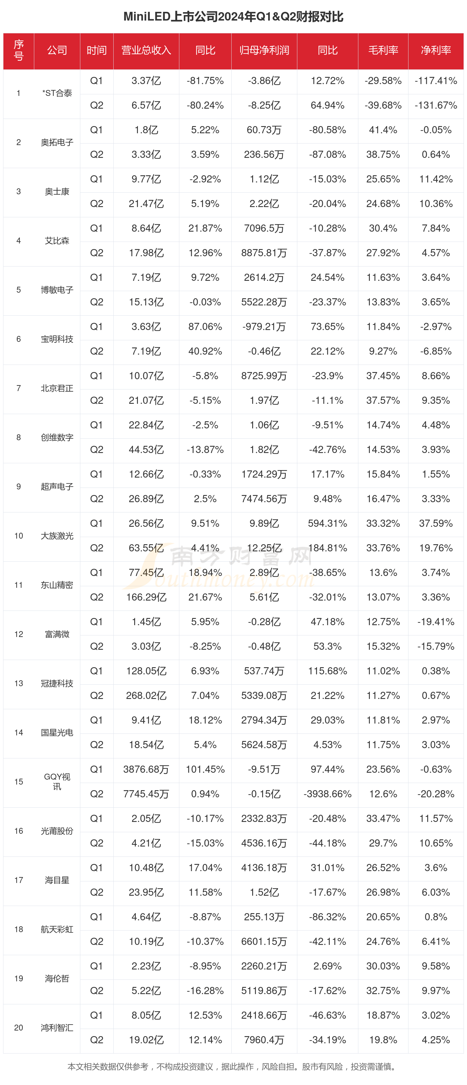Viewport: 467px width, 1085px height.
Task: Click company name 鸿利智汇
Action: (57, 1028)
